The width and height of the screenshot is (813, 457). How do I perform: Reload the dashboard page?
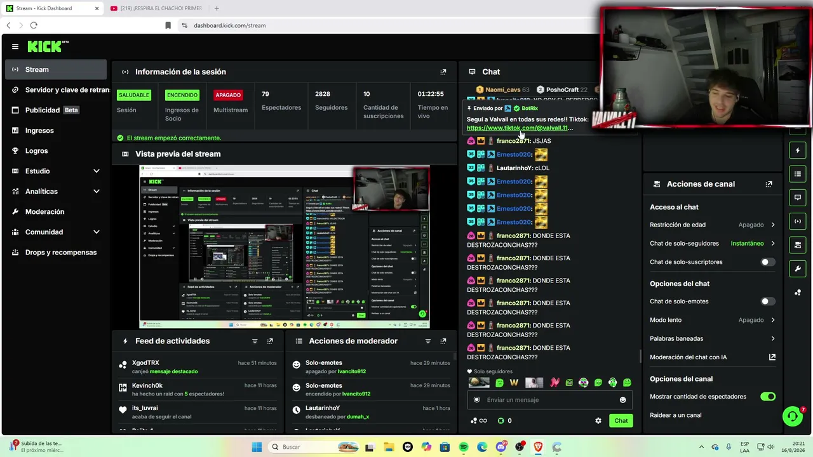34,25
